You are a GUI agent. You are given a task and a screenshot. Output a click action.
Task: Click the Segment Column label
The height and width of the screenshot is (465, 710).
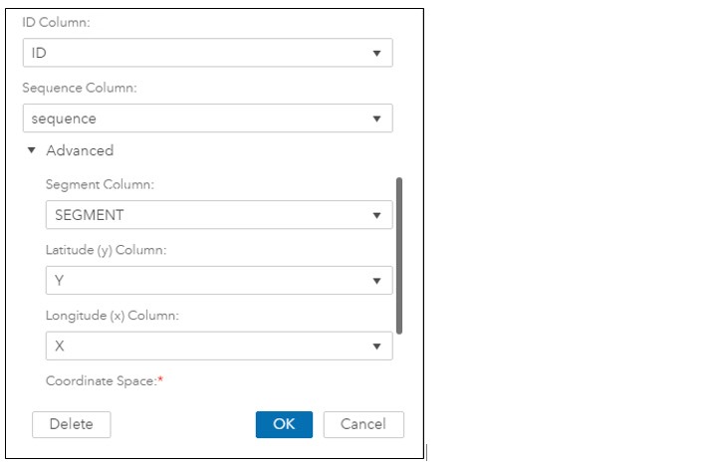pos(100,185)
